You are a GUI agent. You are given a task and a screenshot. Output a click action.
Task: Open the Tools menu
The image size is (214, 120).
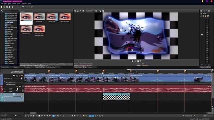coord(19,4)
